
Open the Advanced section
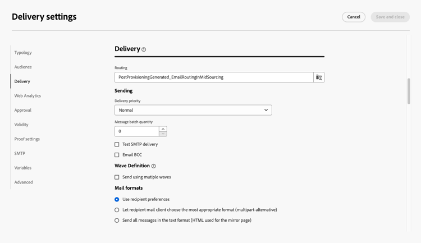pos(24,182)
